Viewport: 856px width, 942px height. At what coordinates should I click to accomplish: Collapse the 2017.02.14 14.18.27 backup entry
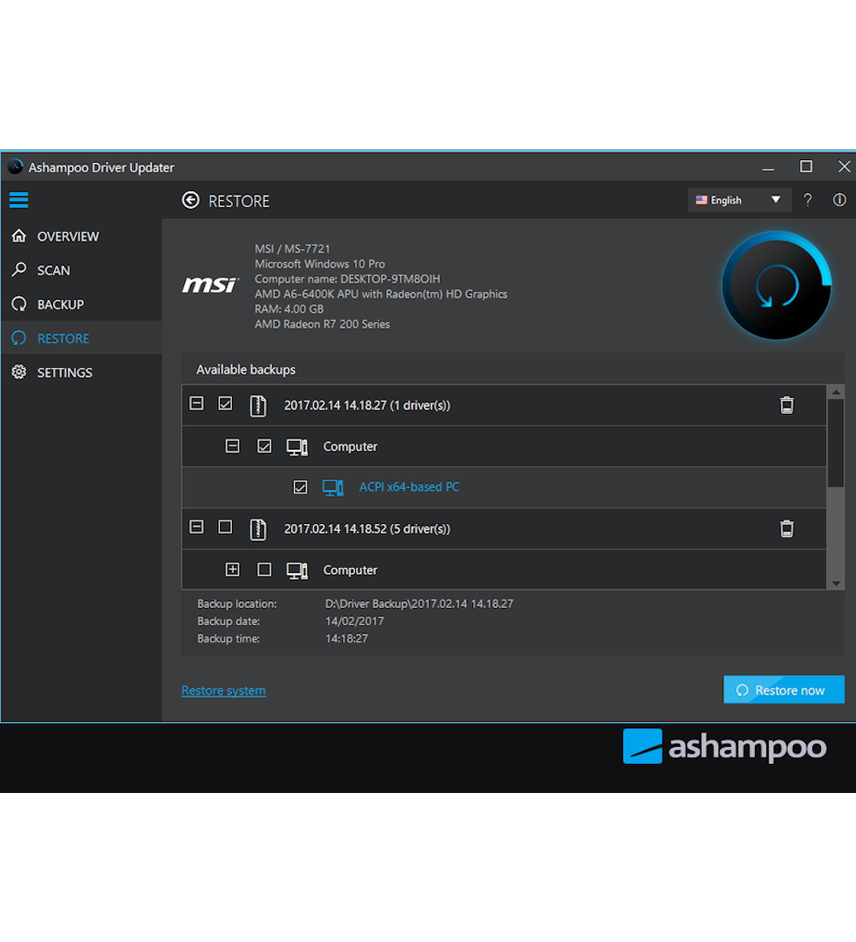pos(197,403)
